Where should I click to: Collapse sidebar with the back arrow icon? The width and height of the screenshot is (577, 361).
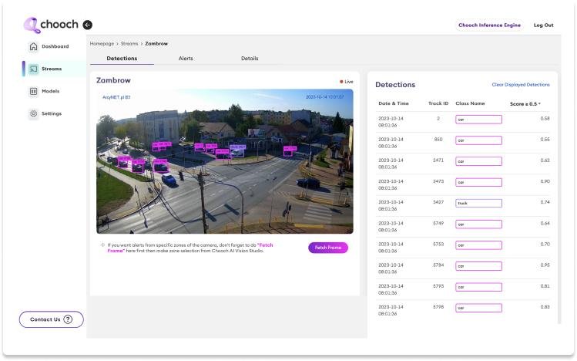(x=87, y=25)
